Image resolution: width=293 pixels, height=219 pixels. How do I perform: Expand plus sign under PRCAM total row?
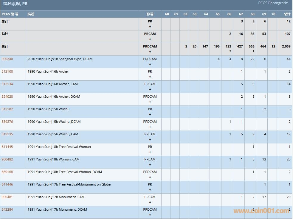click(x=150, y=39)
